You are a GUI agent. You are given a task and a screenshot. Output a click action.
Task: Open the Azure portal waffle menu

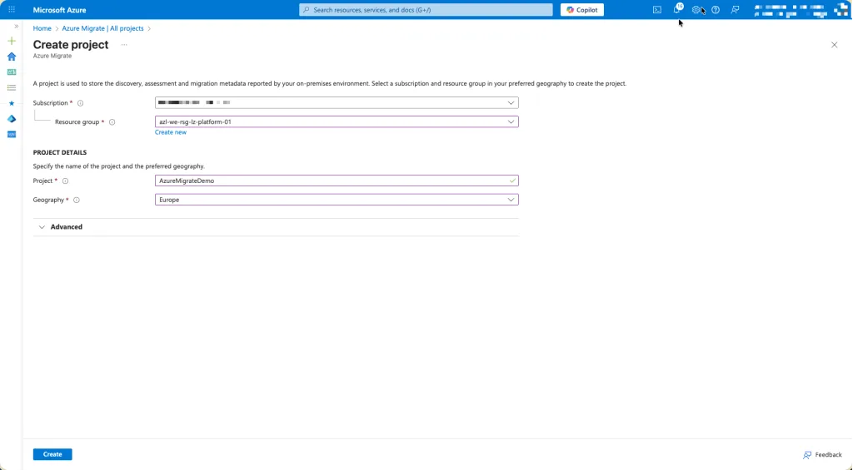(x=12, y=10)
